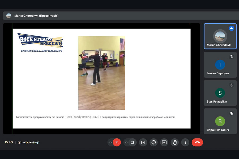Click Вероника Галич's participant tile
The image size is (239, 159).
(x=220, y=121)
